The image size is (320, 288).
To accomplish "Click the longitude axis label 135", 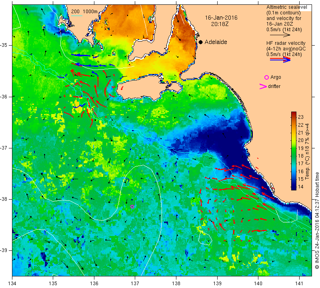I will tap(53, 284).
